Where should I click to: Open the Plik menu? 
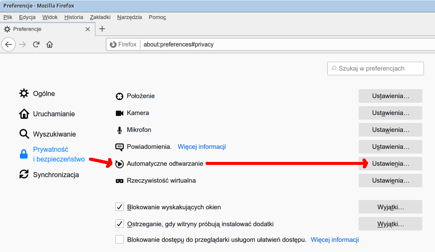tap(8, 17)
